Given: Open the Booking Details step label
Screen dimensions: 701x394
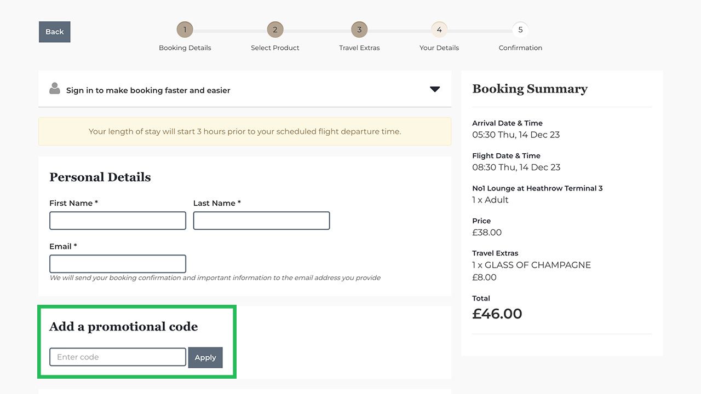Looking at the screenshot, I should tap(185, 48).
